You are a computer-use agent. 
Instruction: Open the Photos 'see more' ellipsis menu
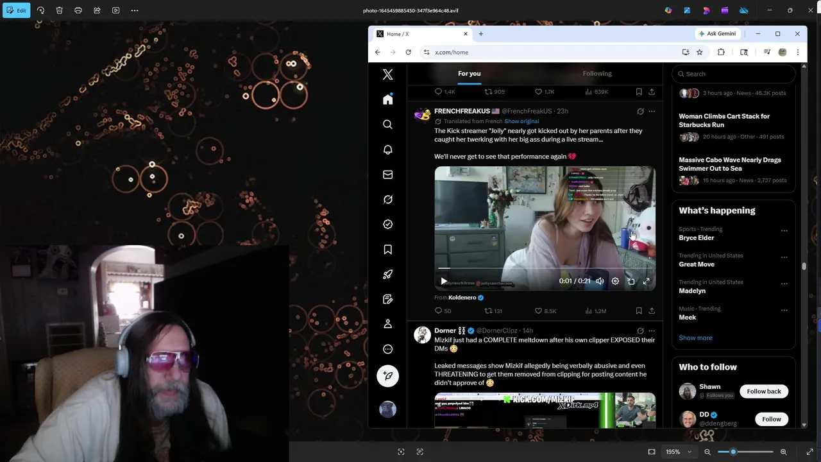135,10
